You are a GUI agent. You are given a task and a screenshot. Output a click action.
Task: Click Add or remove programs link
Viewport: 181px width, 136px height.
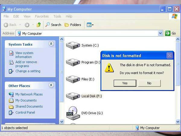click(x=26, y=64)
